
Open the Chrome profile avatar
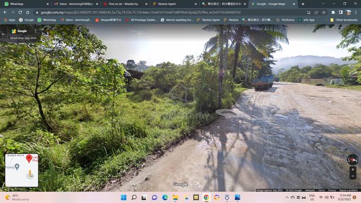click(348, 12)
